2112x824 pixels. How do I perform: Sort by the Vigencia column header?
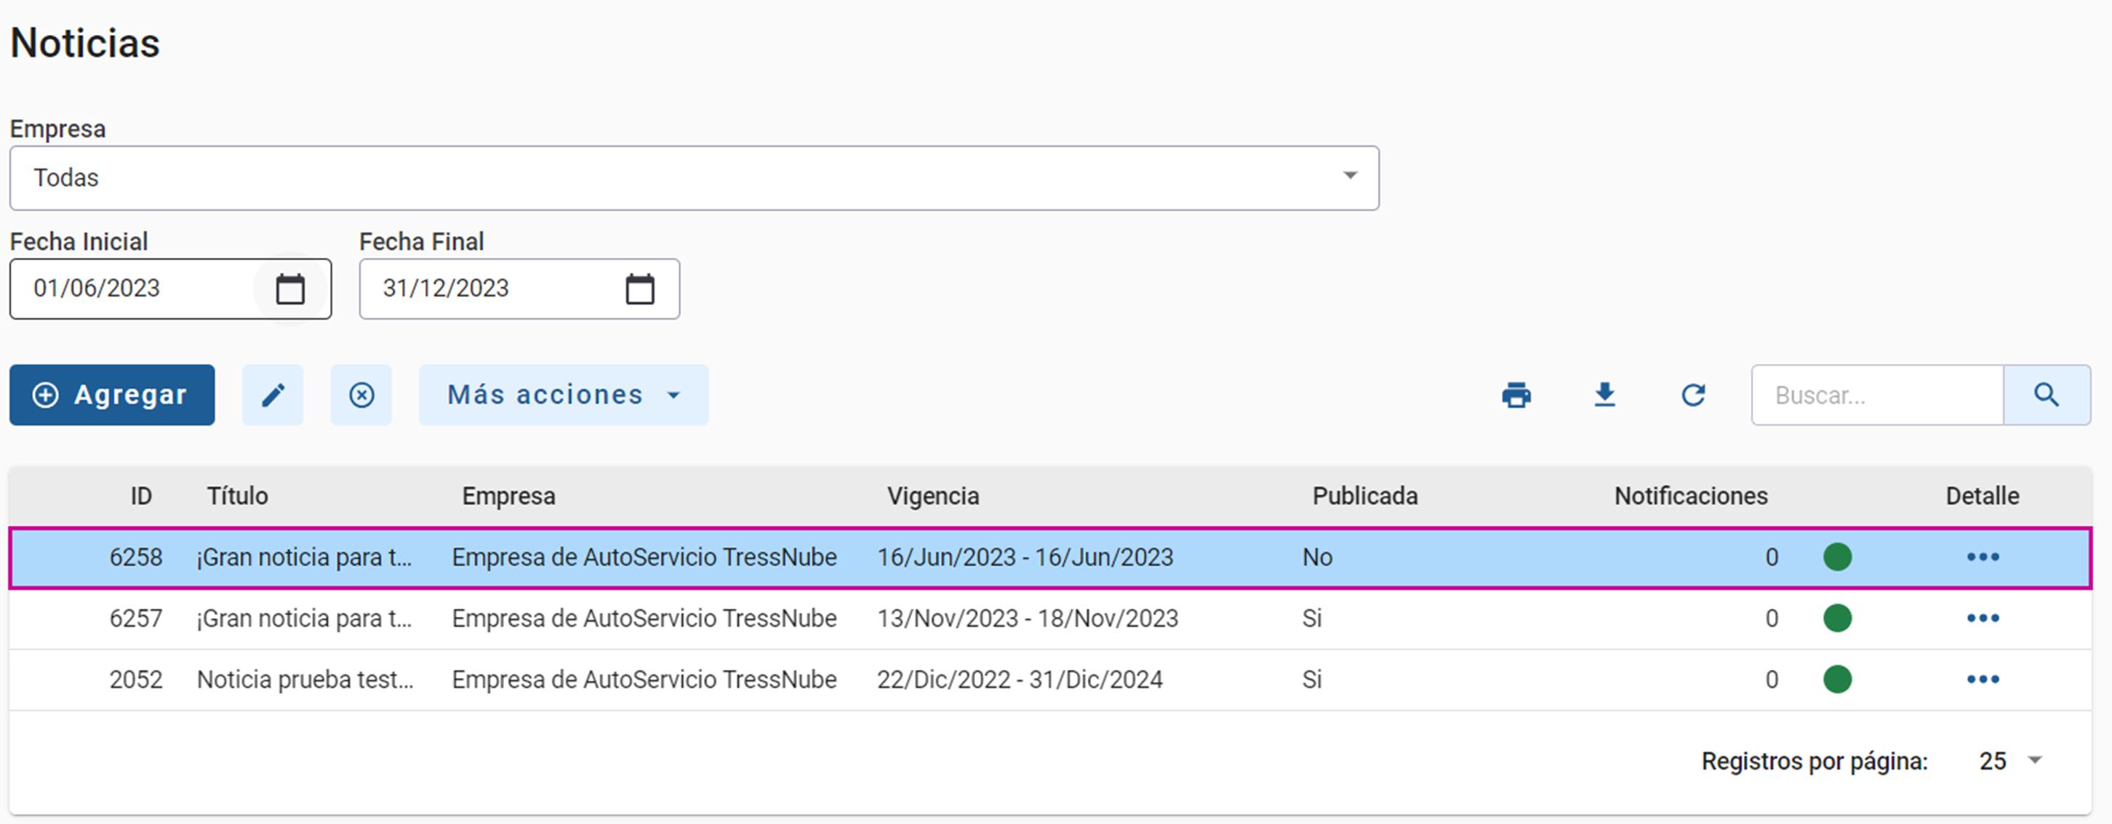(933, 496)
